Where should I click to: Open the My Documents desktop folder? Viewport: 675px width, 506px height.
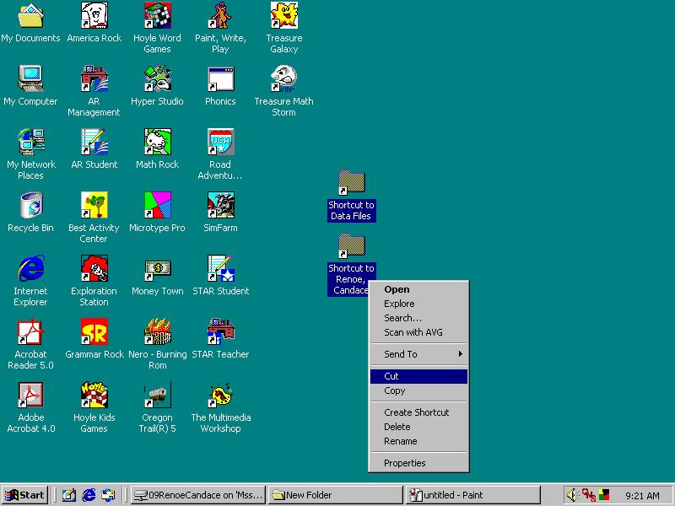(30, 15)
